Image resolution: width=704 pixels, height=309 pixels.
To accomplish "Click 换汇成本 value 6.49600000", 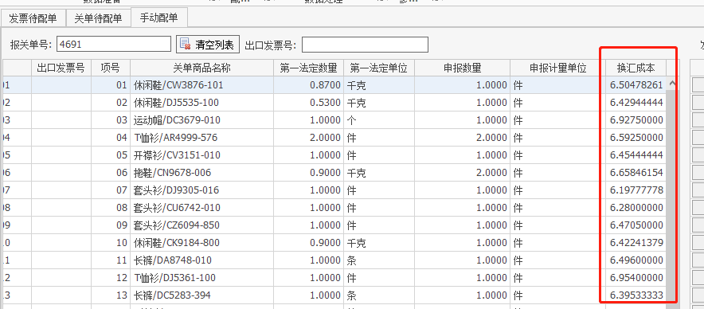I will [x=636, y=260].
